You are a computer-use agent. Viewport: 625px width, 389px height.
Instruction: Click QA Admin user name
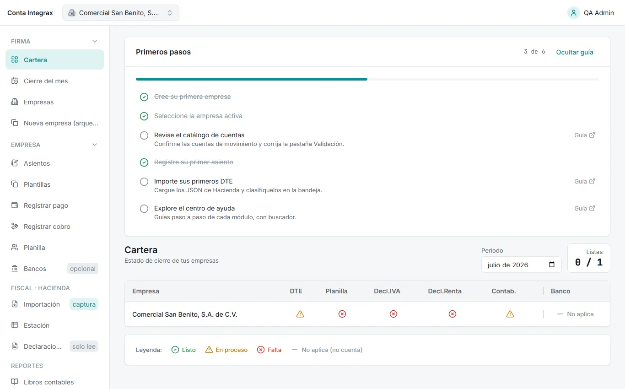(599, 13)
